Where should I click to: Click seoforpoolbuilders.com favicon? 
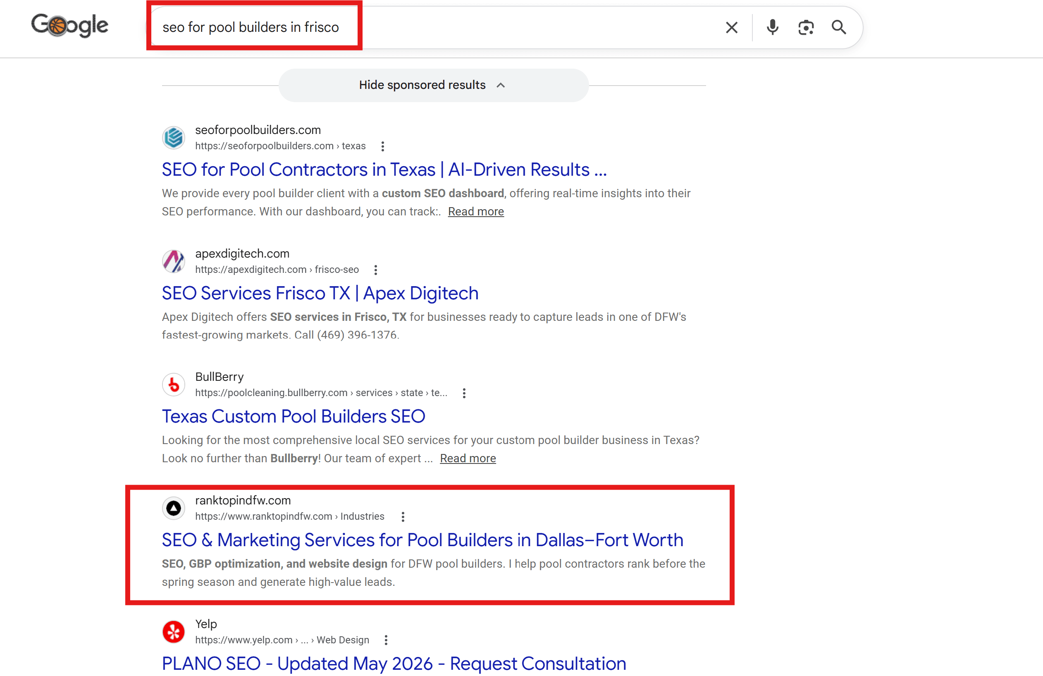[174, 138]
